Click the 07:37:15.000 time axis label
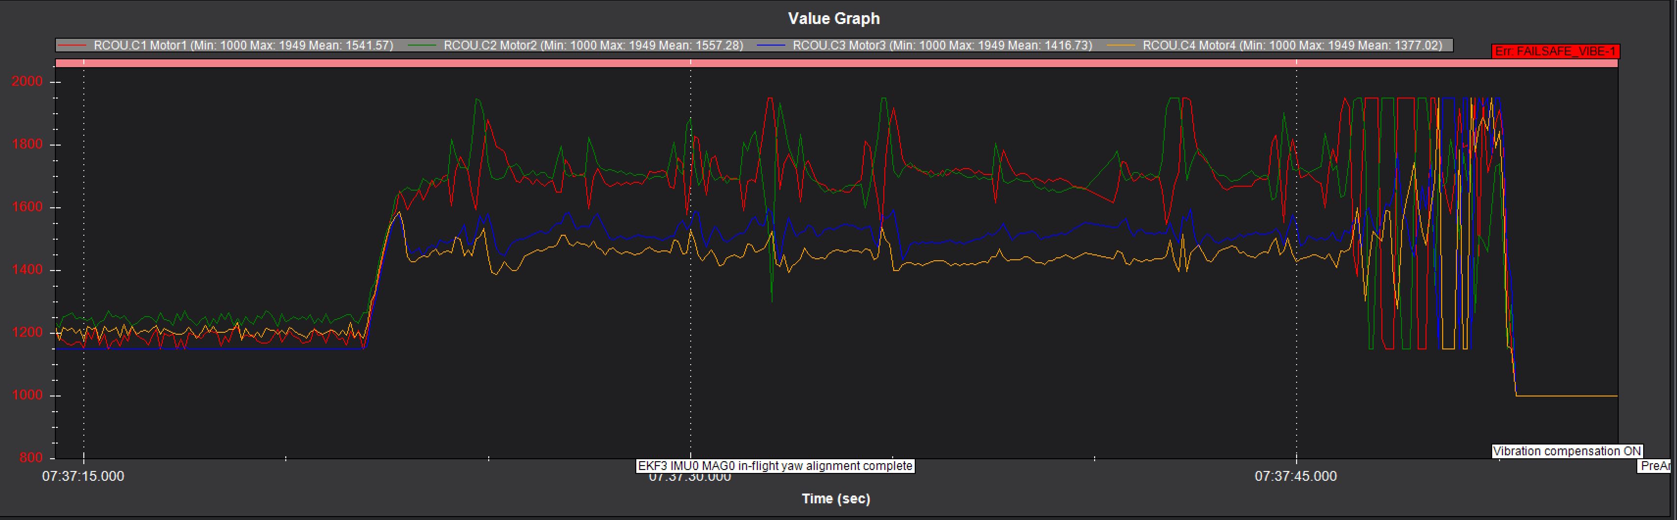This screenshot has height=520, width=1677. tap(83, 476)
